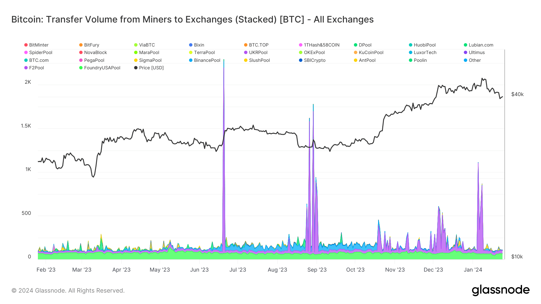Select the SigmaPool legend label
The image size is (541, 304).
click(150, 60)
